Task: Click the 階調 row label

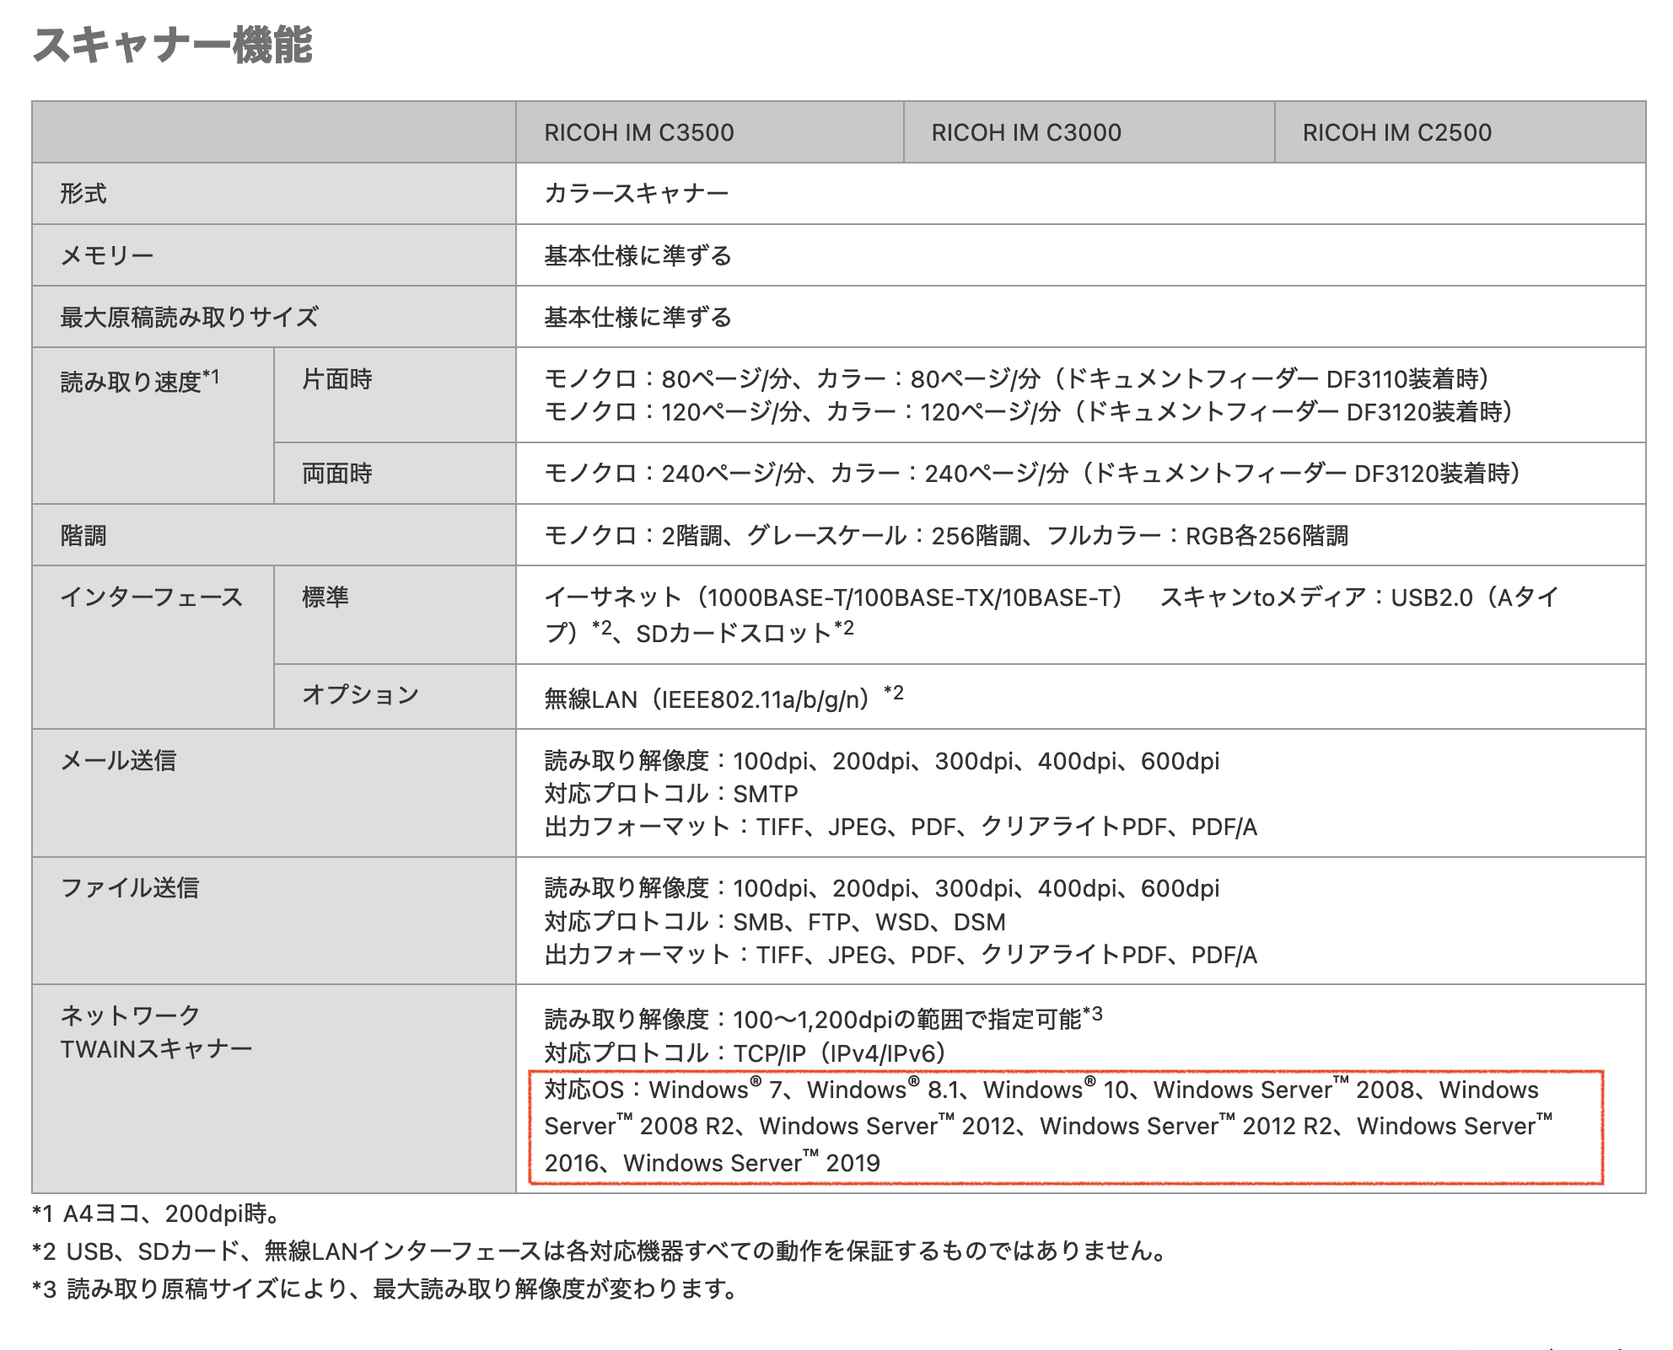Action: pos(83,536)
